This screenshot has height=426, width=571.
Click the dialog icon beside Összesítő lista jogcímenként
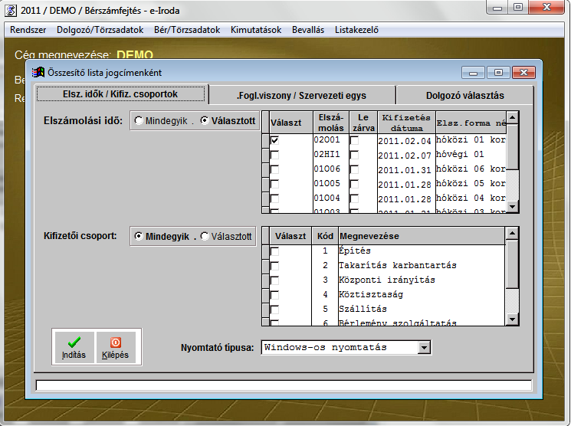coord(38,73)
